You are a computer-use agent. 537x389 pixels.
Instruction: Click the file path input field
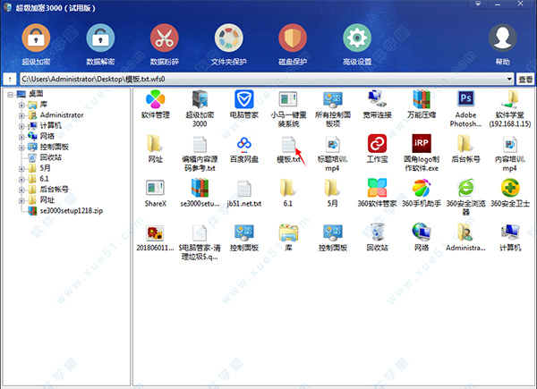pos(260,80)
